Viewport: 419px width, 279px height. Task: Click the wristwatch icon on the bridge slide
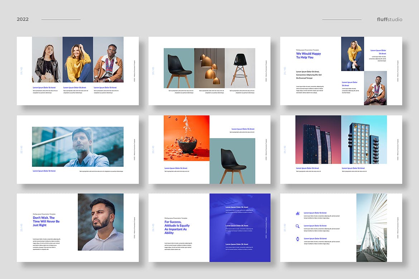(298, 239)
